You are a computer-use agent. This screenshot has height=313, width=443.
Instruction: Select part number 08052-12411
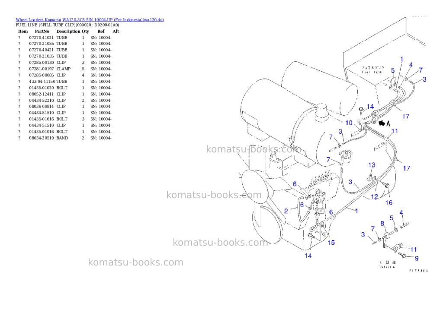(41, 94)
